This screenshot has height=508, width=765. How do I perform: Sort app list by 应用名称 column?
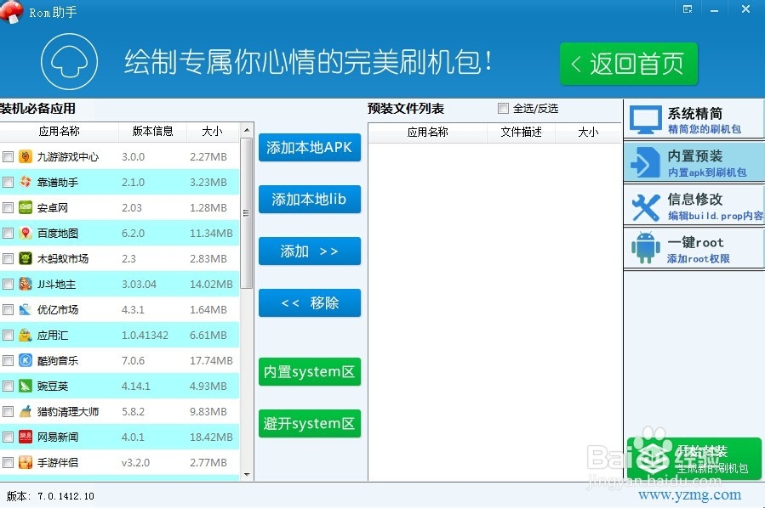pyautogui.click(x=59, y=132)
